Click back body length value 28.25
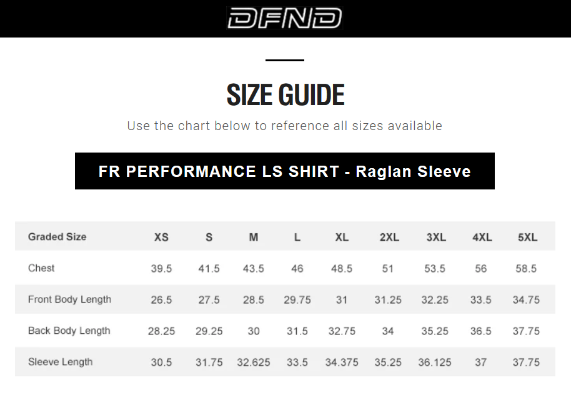This screenshot has width=571, height=417. pyautogui.click(x=161, y=331)
